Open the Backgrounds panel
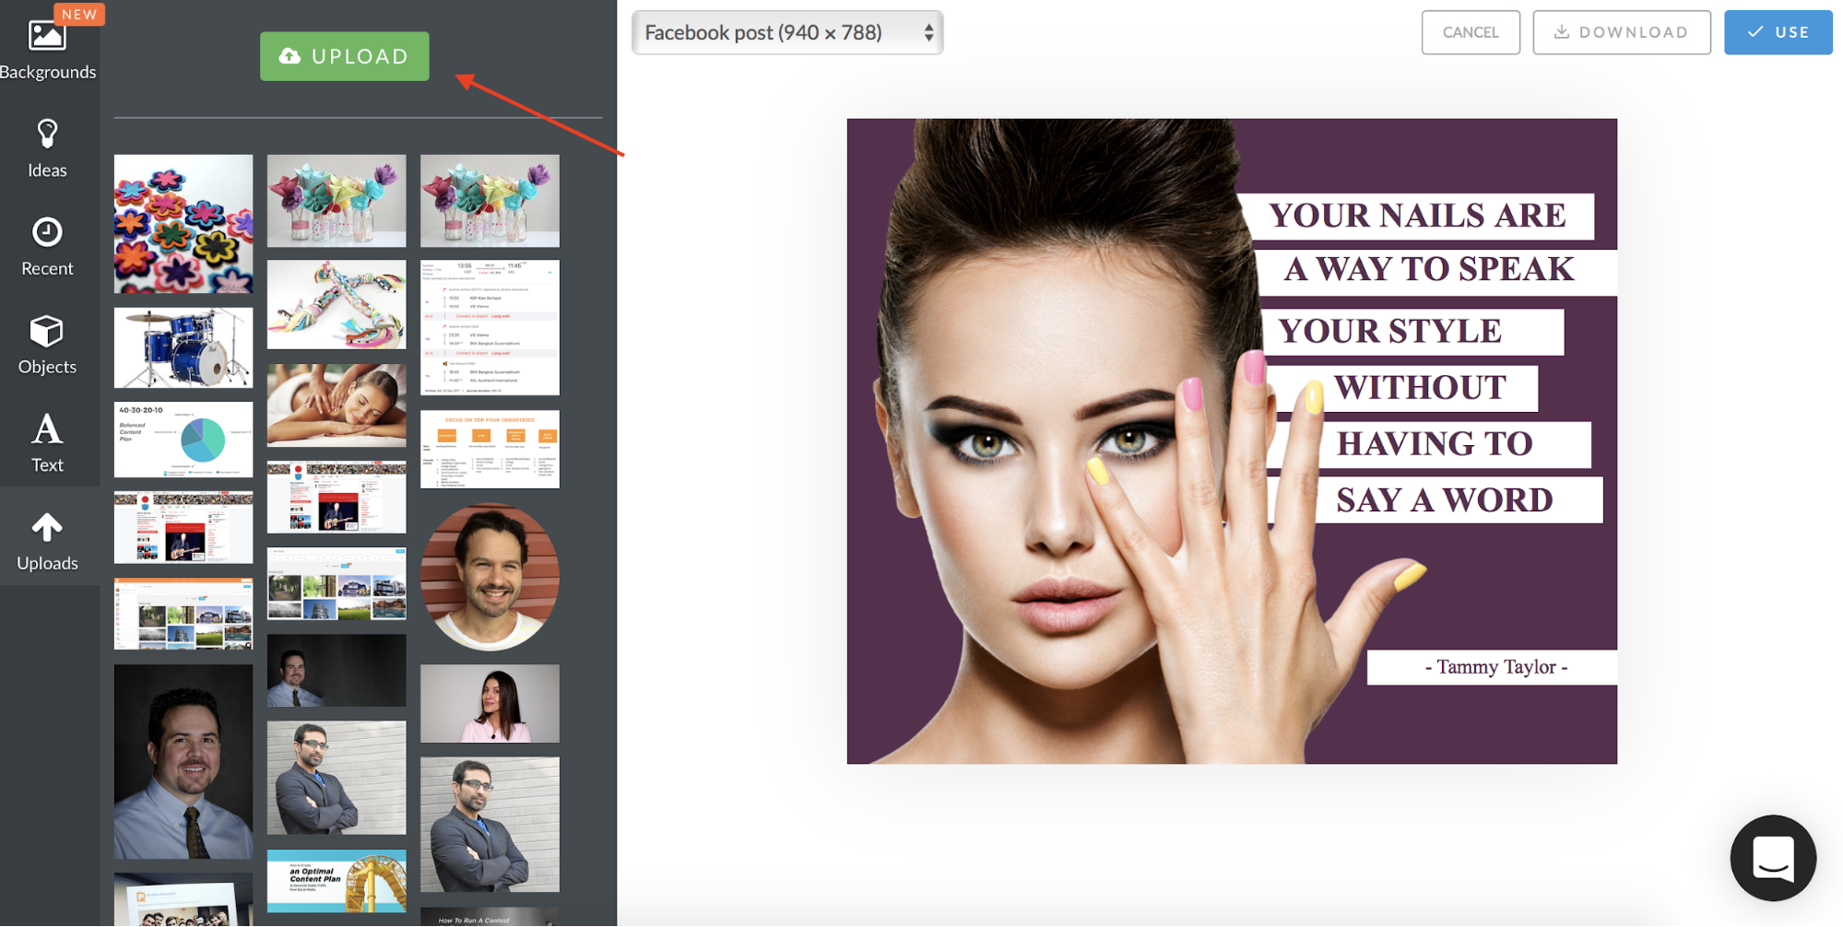This screenshot has height=927, width=1843. tap(48, 49)
